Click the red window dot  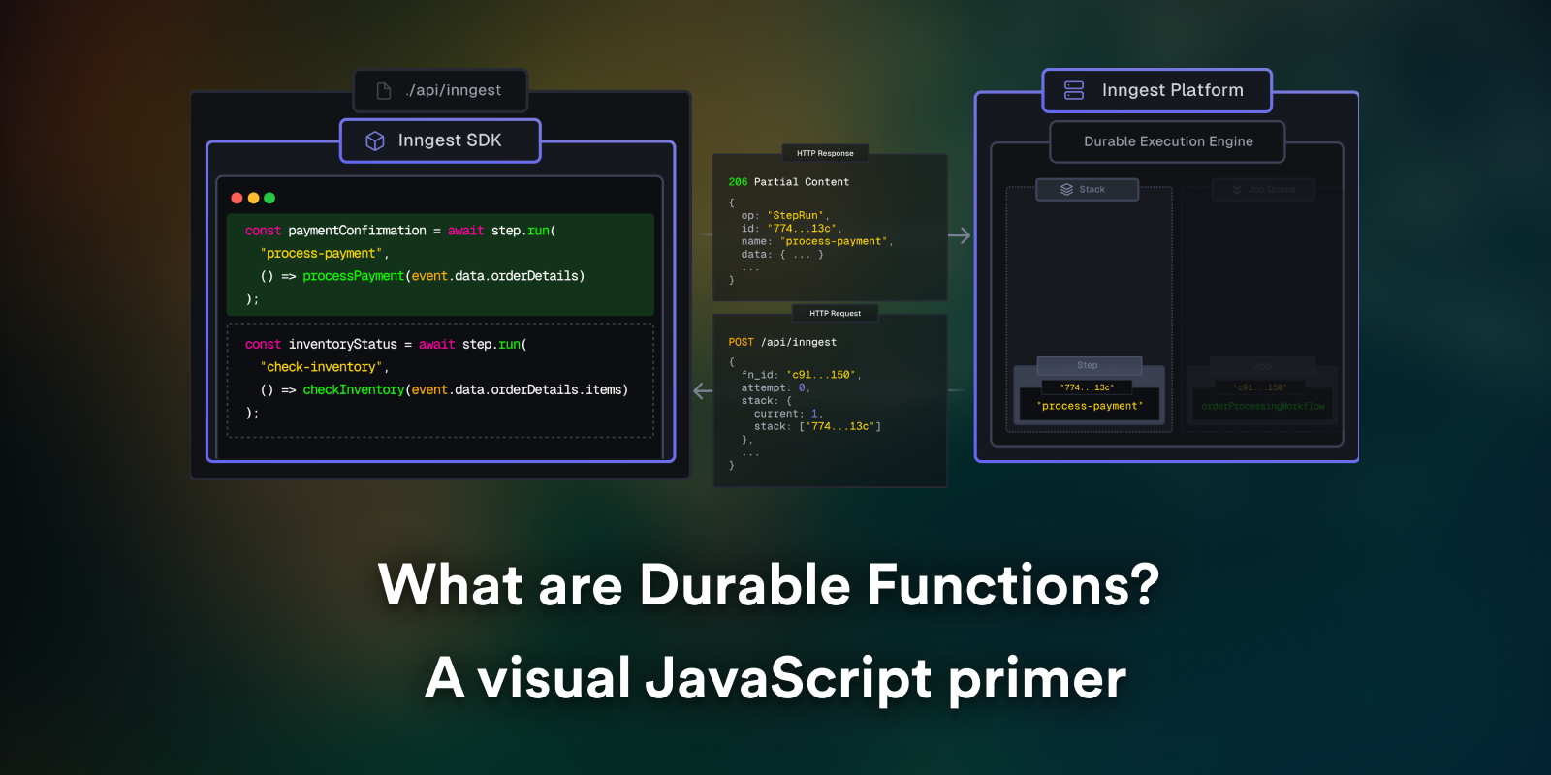[237, 198]
